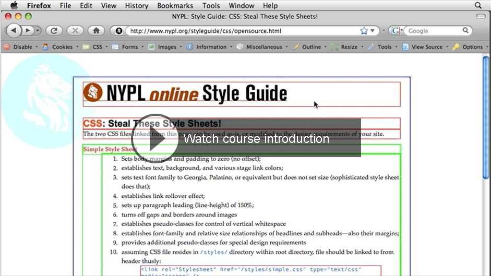491x276 pixels.
Task: Open the Cookies toolbar menu
Action: pos(65,47)
